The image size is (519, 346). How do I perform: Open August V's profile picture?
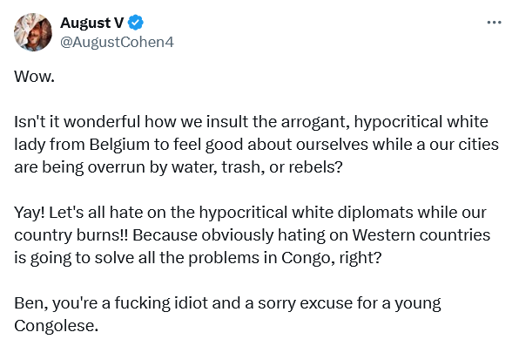(x=33, y=32)
